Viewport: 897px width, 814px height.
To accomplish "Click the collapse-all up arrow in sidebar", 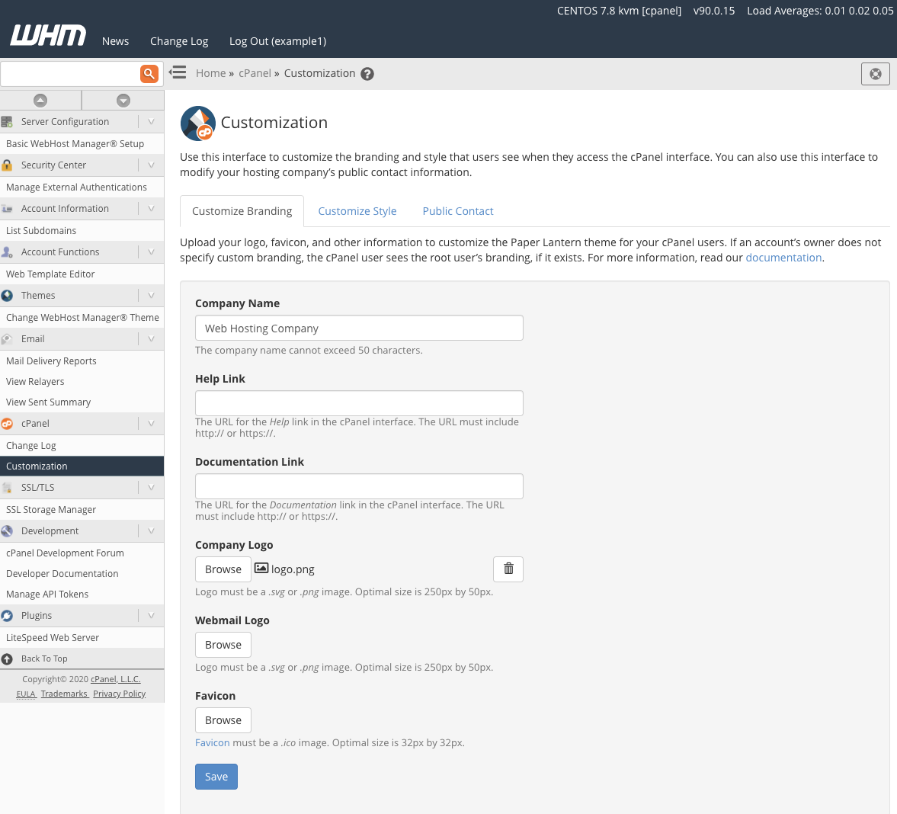I will pyautogui.click(x=40, y=101).
